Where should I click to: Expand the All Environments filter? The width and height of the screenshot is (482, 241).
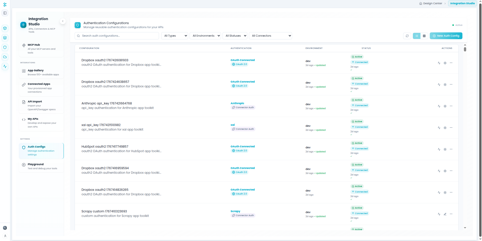(205, 36)
